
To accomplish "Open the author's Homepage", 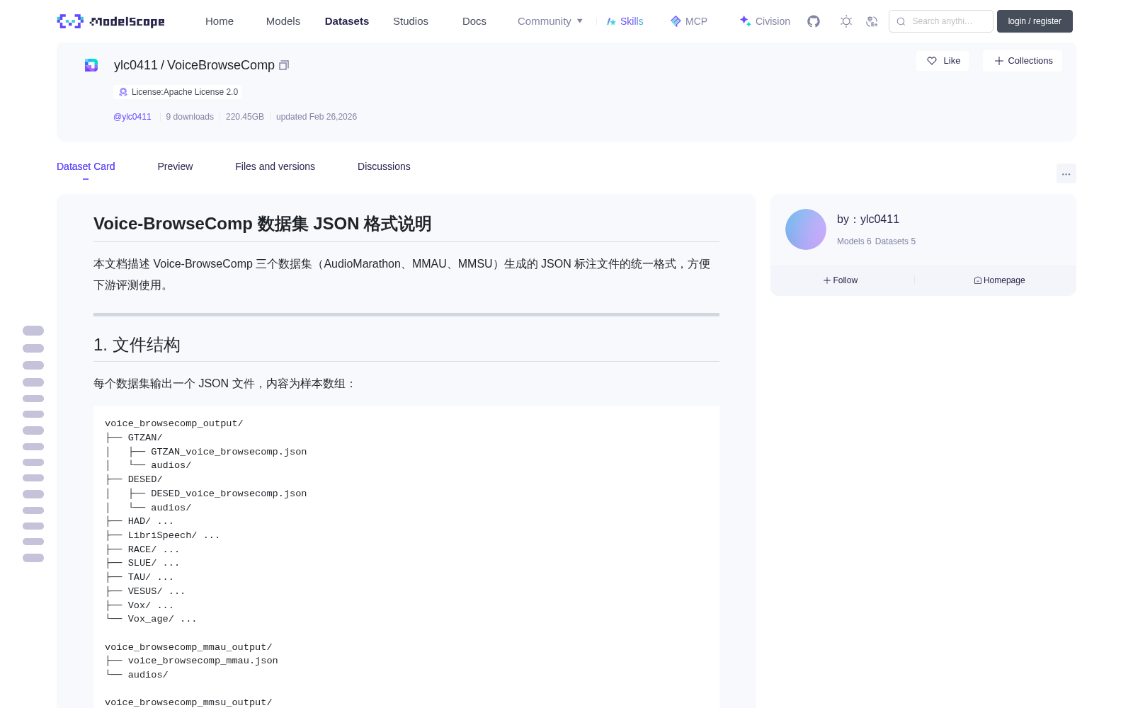I will click(999, 280).
